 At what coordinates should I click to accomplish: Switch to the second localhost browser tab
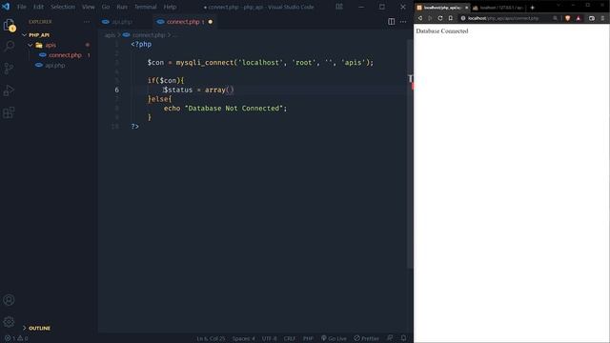pyautogui.click(x=498, y=8)
